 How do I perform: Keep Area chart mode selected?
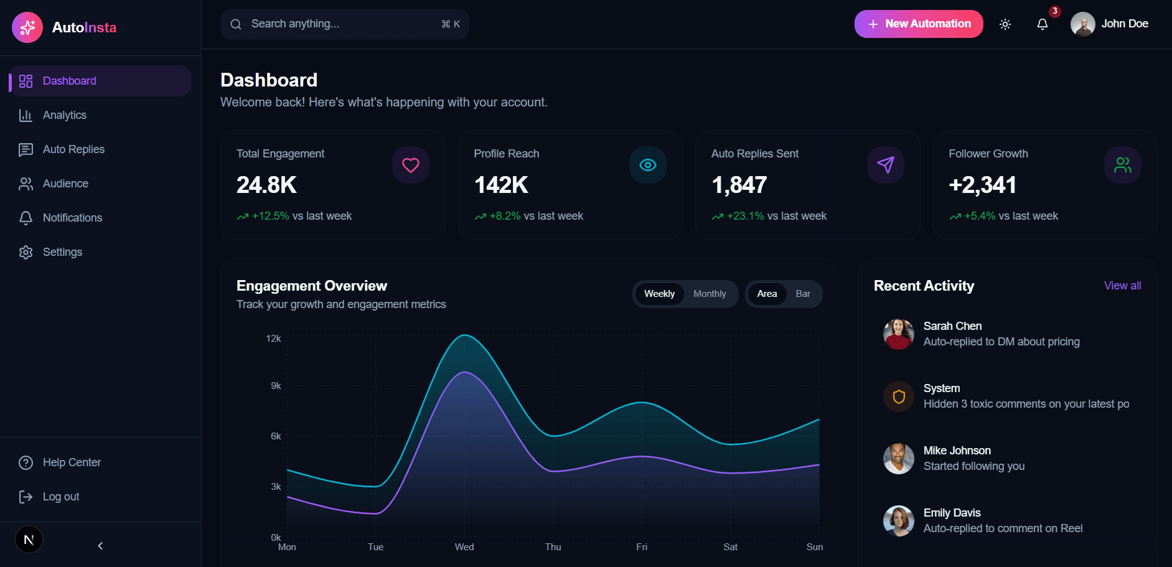point(767,293)
